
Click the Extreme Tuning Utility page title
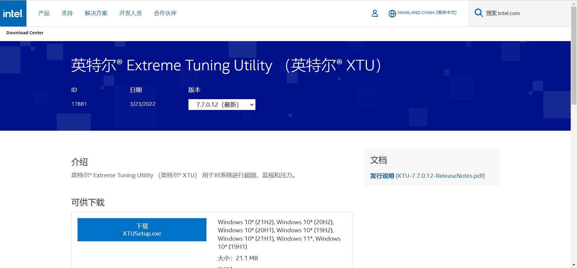(x=226, y=65)
